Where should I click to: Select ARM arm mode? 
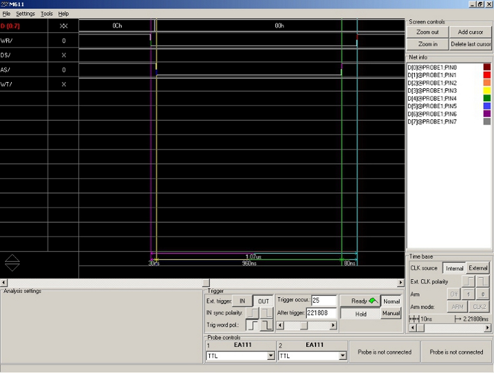coord(458,306)
